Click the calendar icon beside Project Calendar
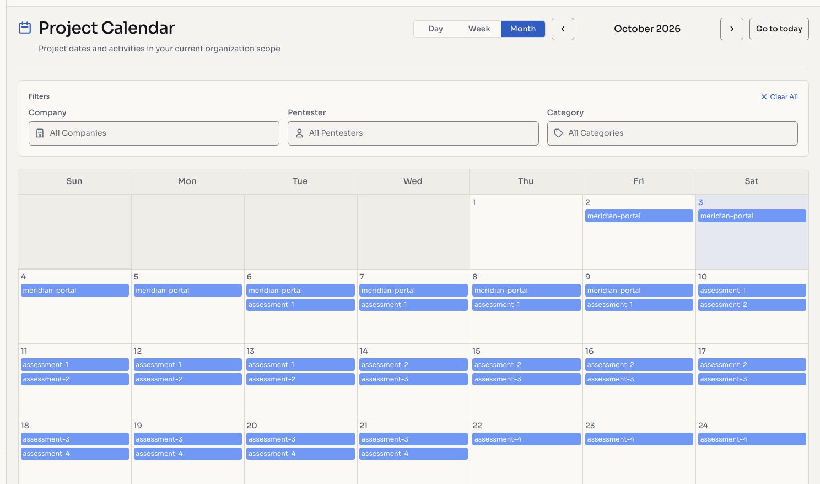The image size is (820, 484). (25, 28)
